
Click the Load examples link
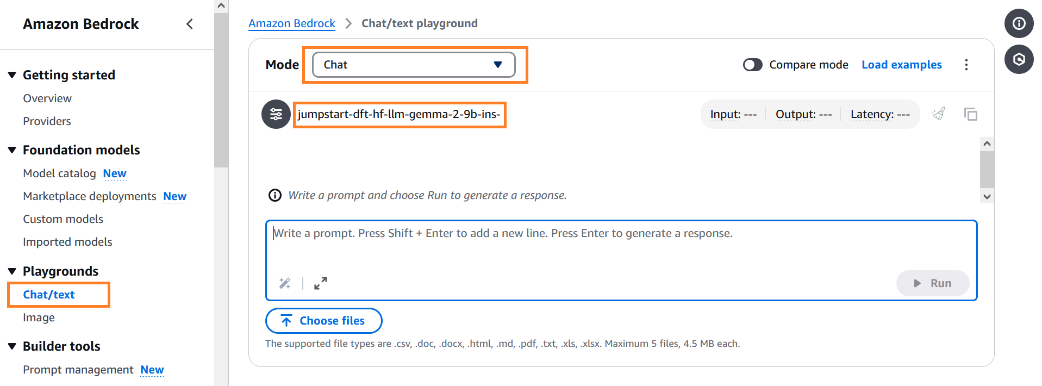coord(902,65)
